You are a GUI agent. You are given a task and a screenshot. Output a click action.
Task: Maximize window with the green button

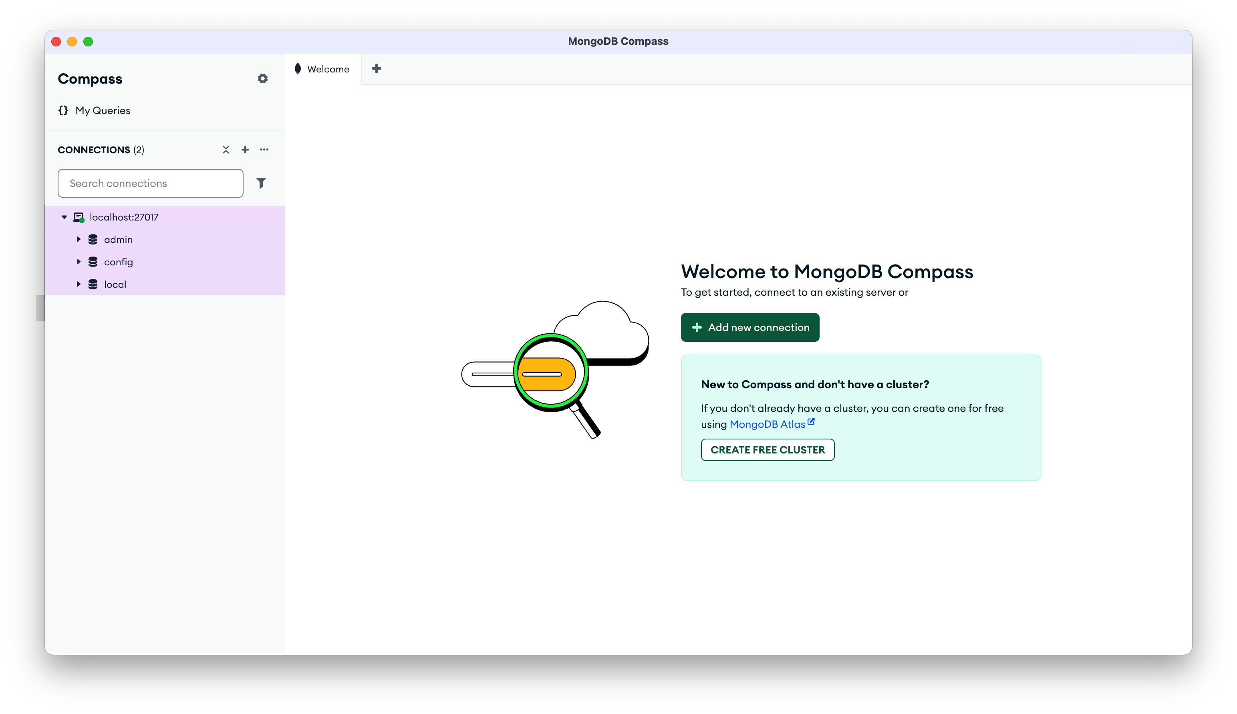pyautogui.click(x=88, y=42)
